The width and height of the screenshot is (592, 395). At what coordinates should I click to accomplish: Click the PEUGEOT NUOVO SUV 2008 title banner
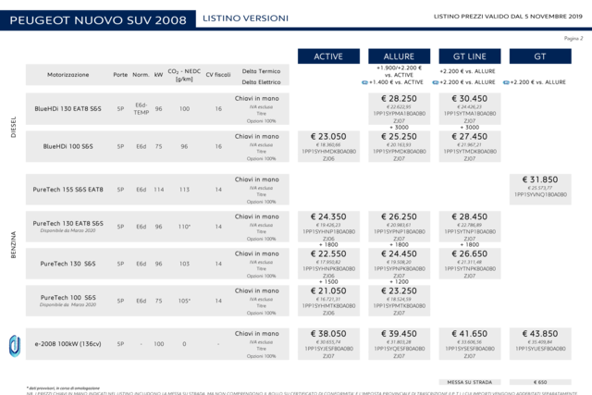98,19
